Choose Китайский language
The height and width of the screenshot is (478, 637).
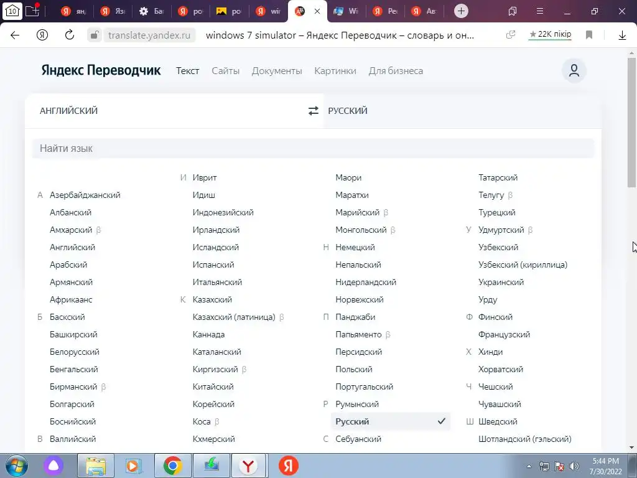(x=213, y=387)
